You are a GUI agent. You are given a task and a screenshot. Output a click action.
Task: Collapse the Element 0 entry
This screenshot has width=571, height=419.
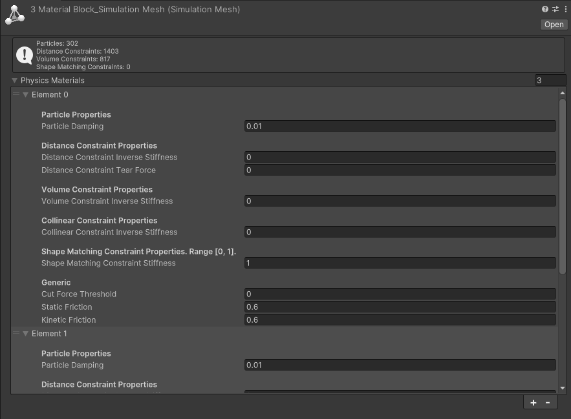(27, 94)
